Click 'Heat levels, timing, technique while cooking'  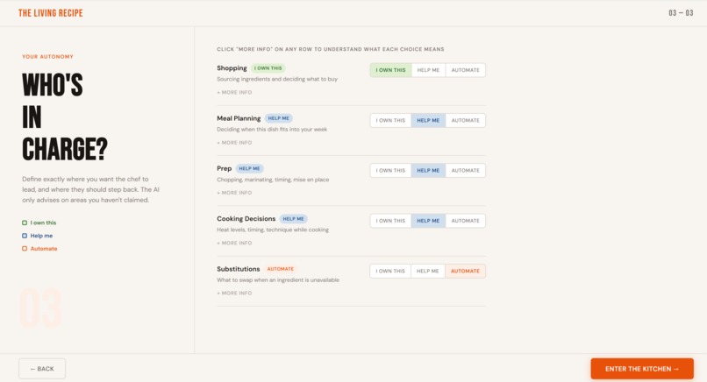[x=273, y=230]
